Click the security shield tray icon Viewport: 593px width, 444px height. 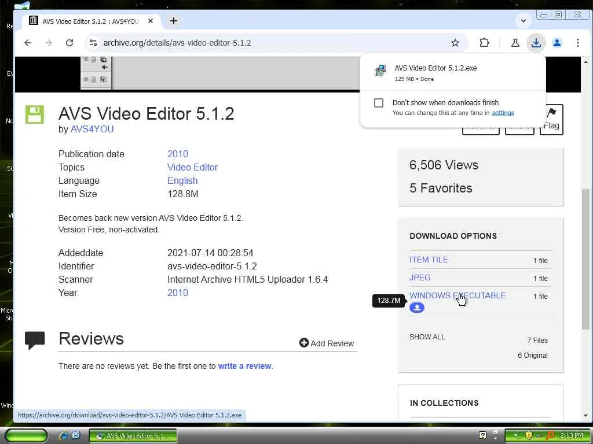528,435
